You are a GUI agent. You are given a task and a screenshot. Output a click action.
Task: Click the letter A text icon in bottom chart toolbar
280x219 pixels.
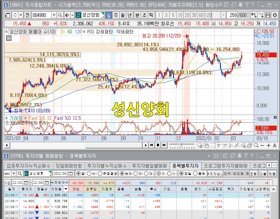point(275,146)
